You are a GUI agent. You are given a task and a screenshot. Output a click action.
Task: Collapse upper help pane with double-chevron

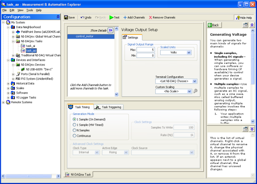coord(252,25)
